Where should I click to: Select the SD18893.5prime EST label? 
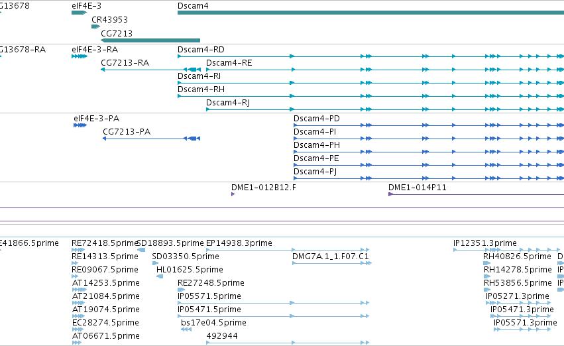pos(170,243)
